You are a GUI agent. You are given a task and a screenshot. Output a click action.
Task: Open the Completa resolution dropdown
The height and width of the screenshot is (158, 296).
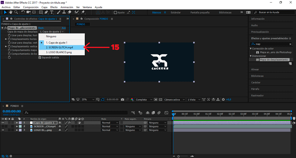(x=144, y=99)
